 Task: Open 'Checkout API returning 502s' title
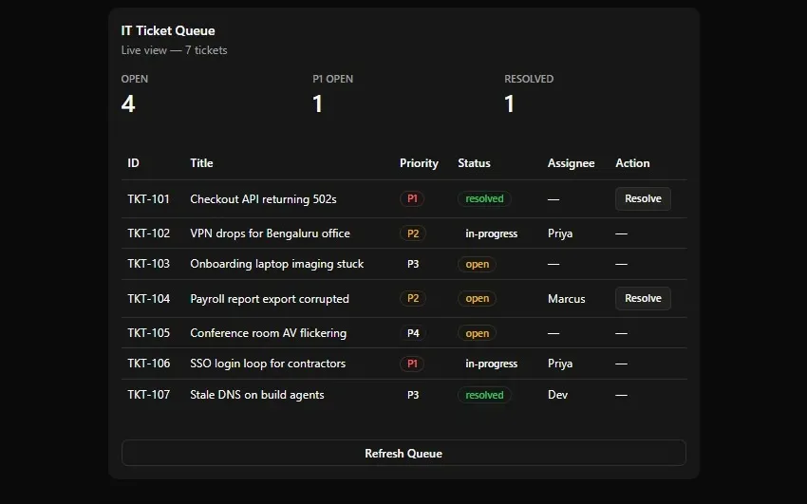click(x=263, y=199)
